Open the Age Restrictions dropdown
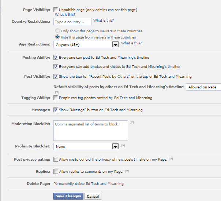Image resolution: width=221 pixels, height=201 pixels. point(86,44)
